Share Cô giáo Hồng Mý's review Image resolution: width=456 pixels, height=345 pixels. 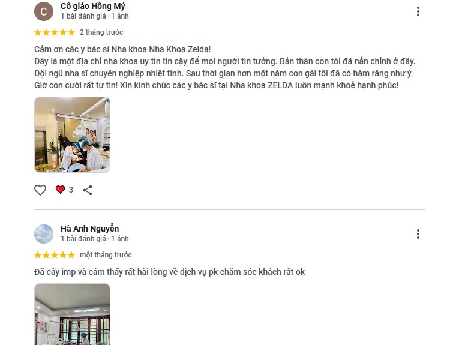(88, 190)
